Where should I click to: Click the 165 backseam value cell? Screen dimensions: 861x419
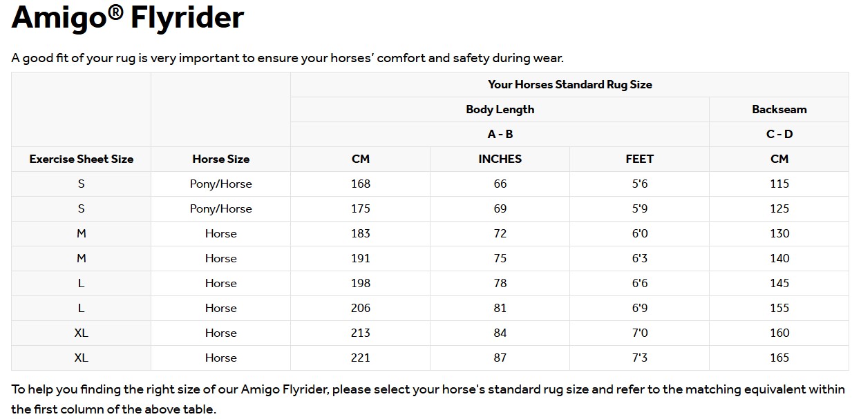coord(779,358)
